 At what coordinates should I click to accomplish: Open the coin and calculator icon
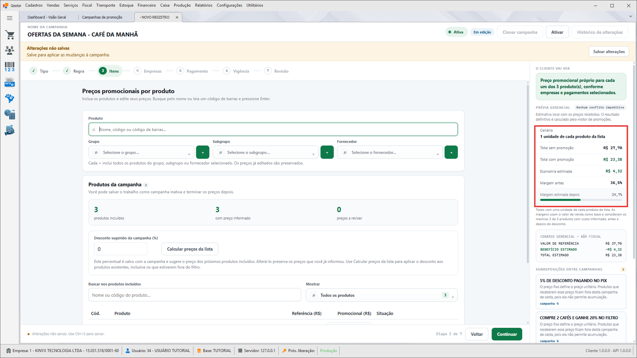[10, 114]
